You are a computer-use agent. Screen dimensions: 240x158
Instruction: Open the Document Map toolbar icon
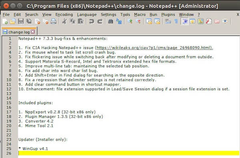(x=200, y=22)
